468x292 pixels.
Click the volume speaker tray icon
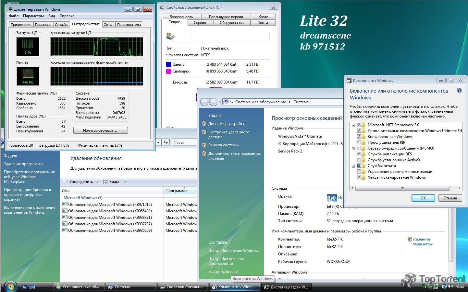(450, 286)
